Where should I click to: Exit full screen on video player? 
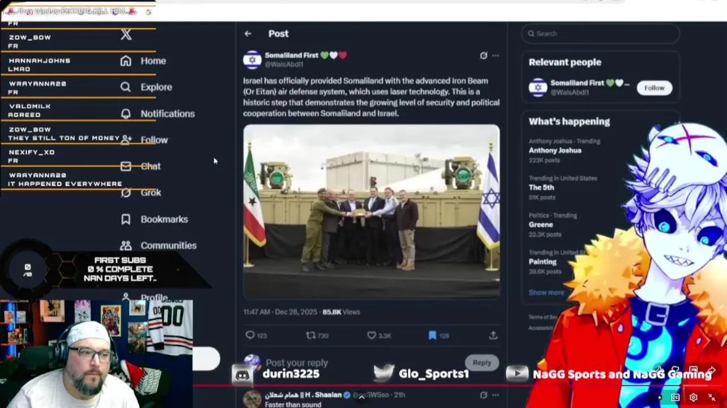(712, 398)
